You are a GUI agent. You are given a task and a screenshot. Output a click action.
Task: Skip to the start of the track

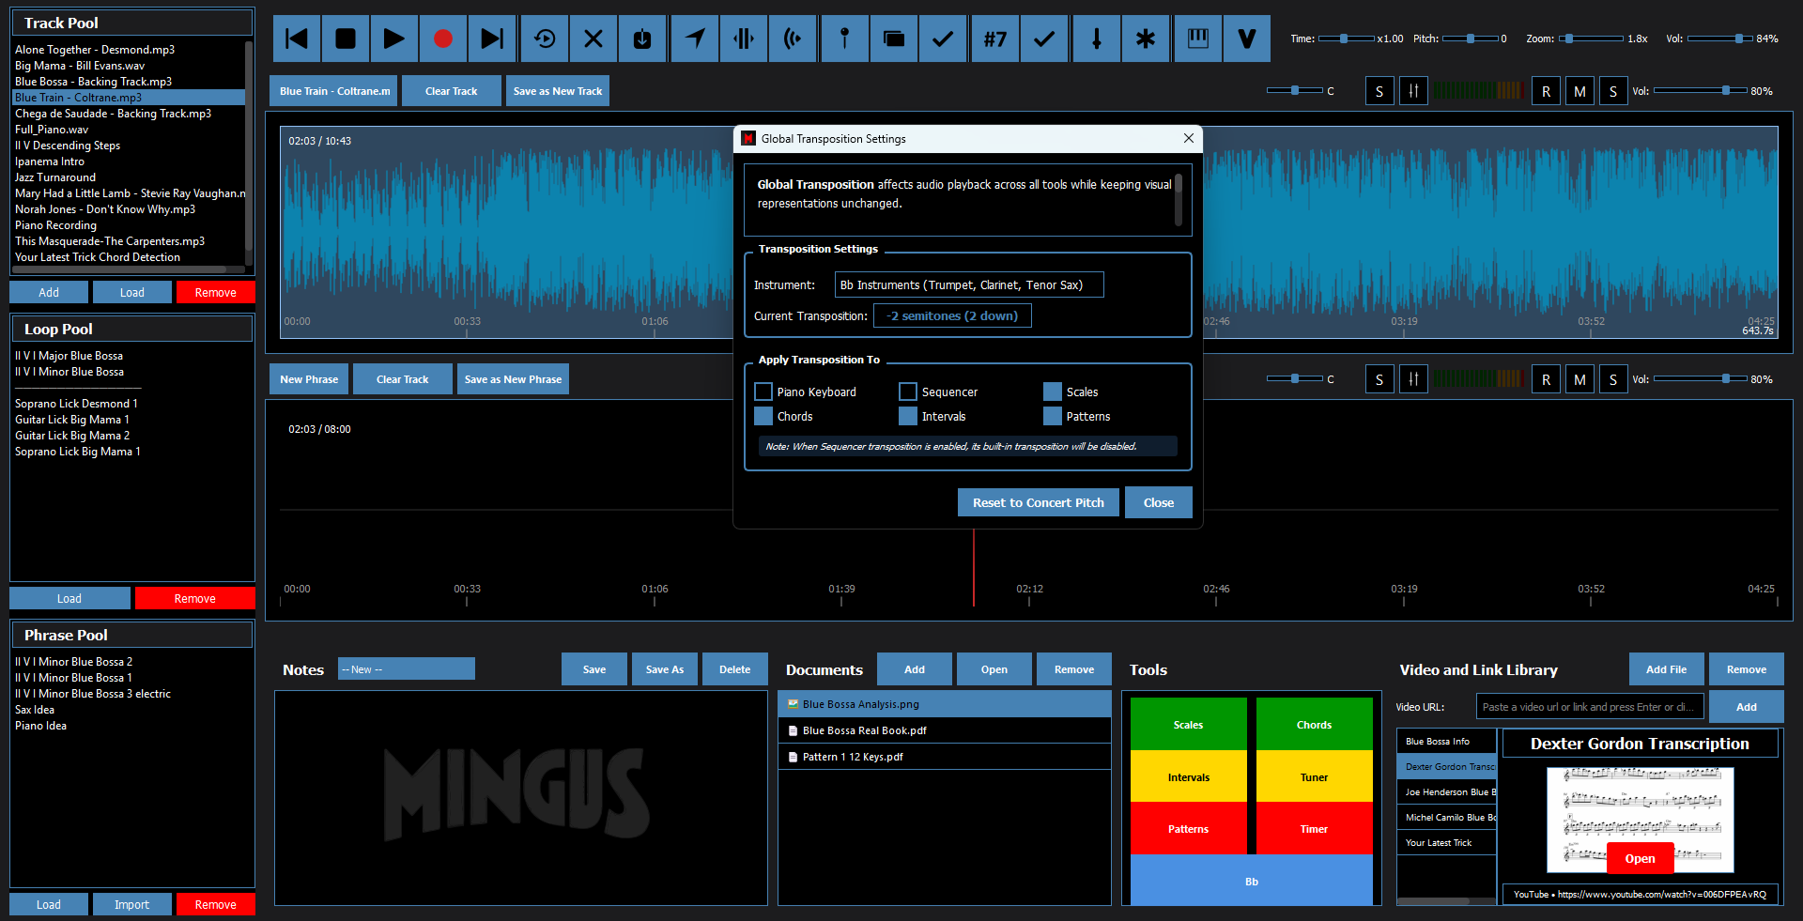(x=297, y=38)
